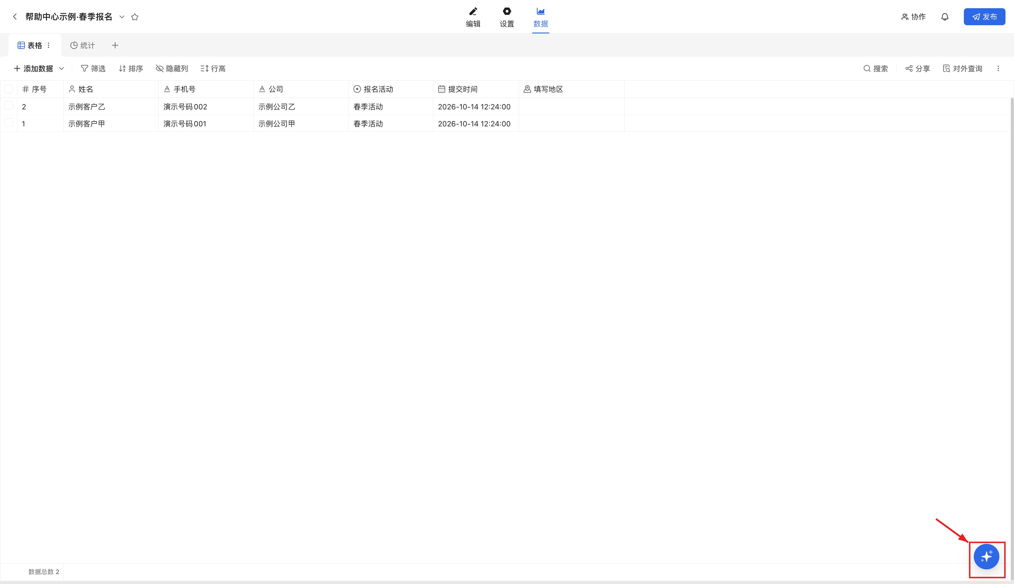Select the 提交时间 column header
The height and width of the screenshot is (584, 1014).
point(476,89)
